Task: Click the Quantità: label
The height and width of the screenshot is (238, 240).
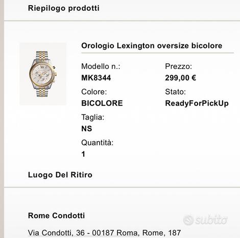Action: coord(97,142)
